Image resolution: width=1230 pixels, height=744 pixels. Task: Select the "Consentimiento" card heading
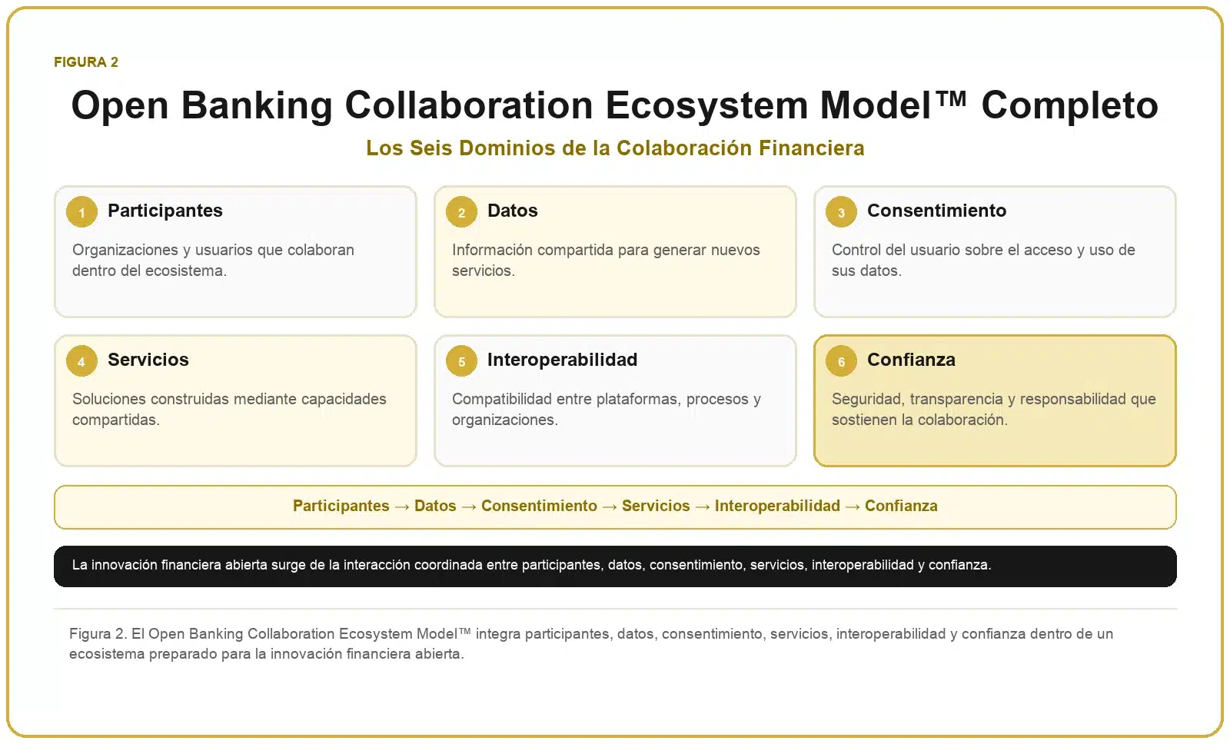pyautogui.click(x=936, y=211)
